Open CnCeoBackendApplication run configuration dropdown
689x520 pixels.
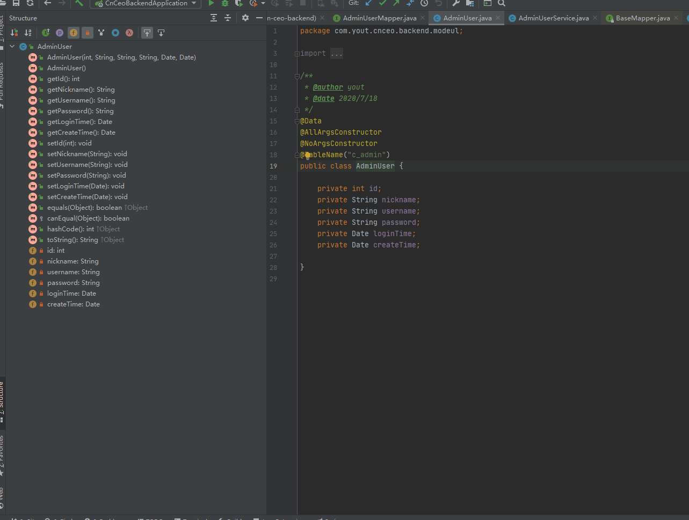tap(146, 3)
